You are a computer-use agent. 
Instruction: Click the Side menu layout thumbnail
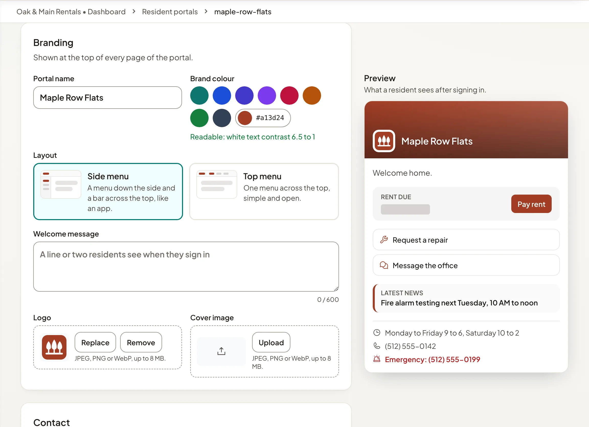click(x=61, y=184)
